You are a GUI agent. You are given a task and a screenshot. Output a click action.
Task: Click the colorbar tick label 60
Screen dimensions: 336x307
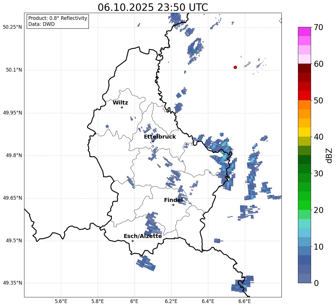tap(318, 64)
